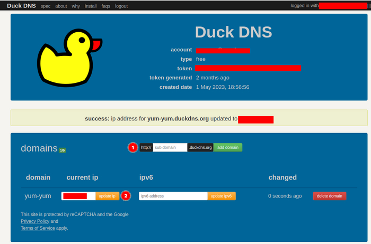Click the 'current ip' column header

(x=82, y=177)
